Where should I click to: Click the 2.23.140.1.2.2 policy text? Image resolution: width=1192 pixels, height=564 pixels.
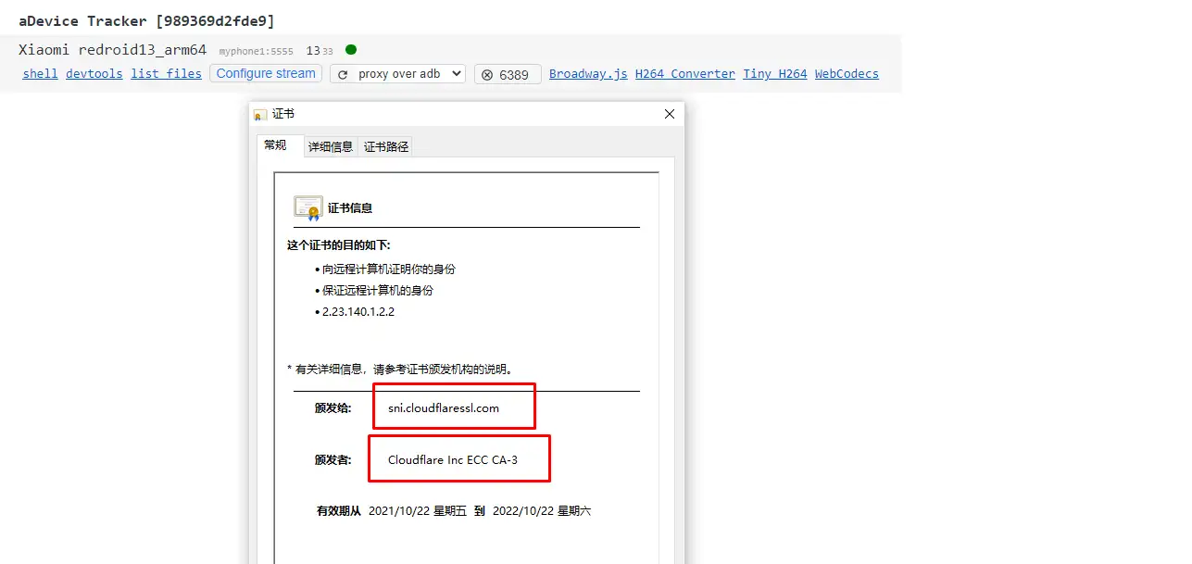[358, 312]
